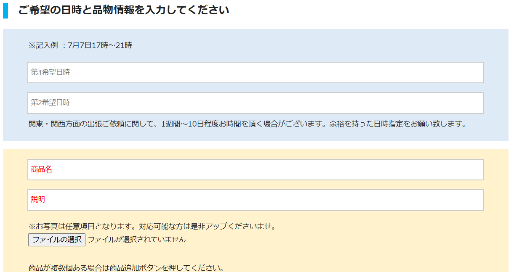Click the red 説明 placeholder label
The height and width of the screenshot is (272, 514).
[x=38, y=200]
